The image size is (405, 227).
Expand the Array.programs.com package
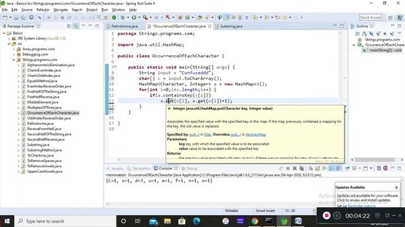[14, 49]
